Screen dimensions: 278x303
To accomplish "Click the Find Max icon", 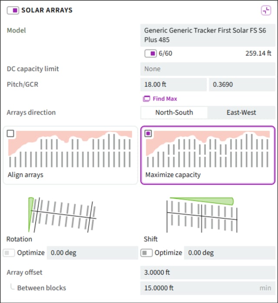I will pos(146,99).
